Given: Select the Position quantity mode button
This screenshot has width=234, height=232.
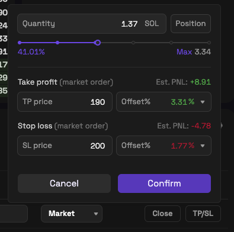Looking at the screenshot, I should (191, 24).
